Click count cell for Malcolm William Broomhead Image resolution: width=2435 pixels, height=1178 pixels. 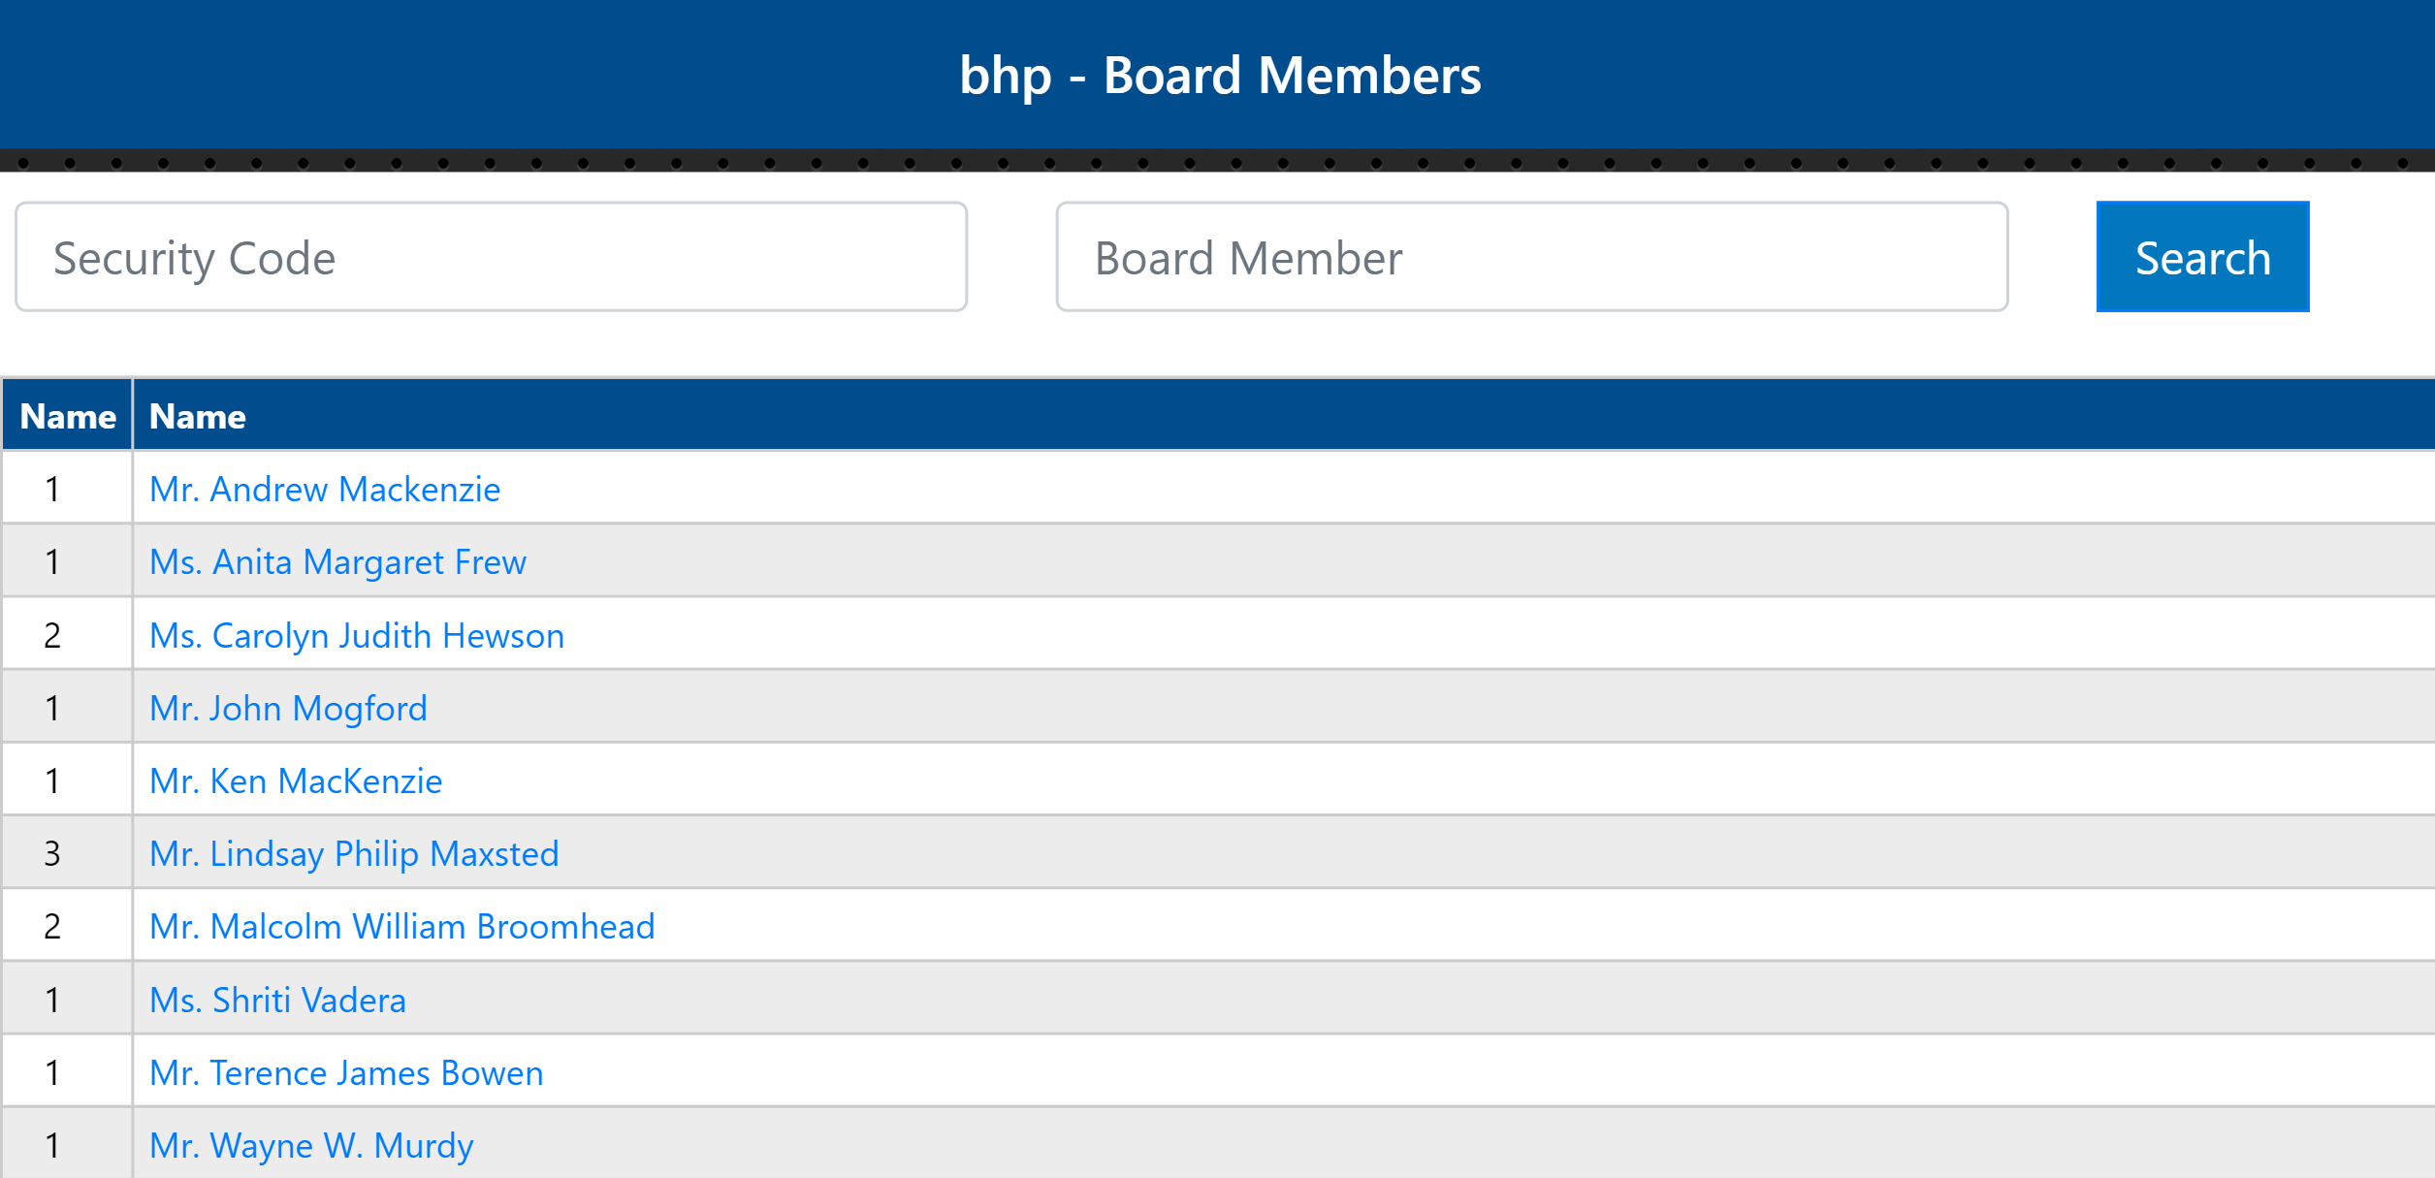(x=52, y=926)
